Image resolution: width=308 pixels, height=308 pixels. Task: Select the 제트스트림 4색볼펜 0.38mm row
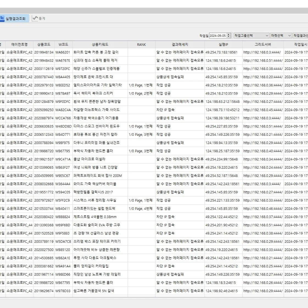click(x=95, y=217)
